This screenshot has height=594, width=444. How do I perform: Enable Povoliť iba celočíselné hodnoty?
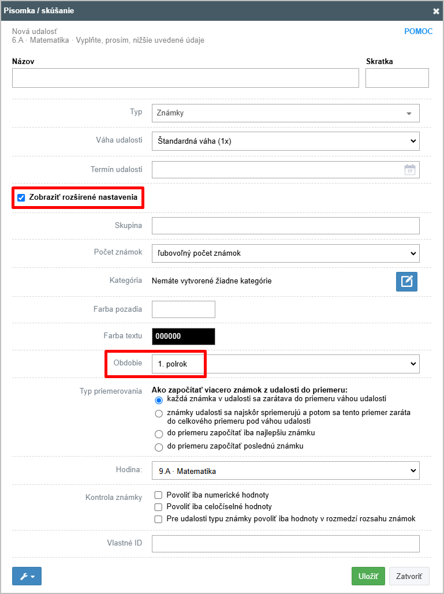coord(159,506)
